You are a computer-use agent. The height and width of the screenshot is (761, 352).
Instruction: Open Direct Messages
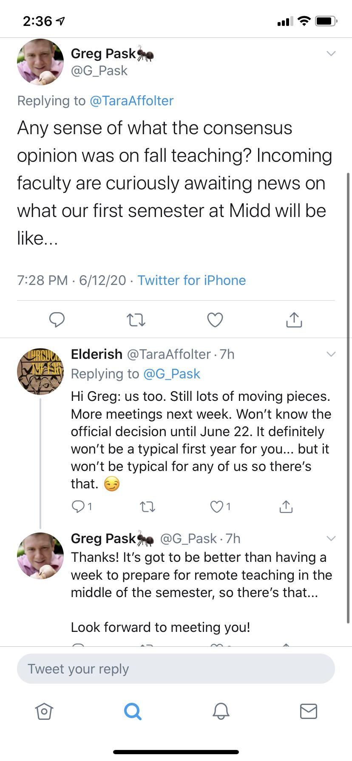pyautogui.click(x=308, y=712)
